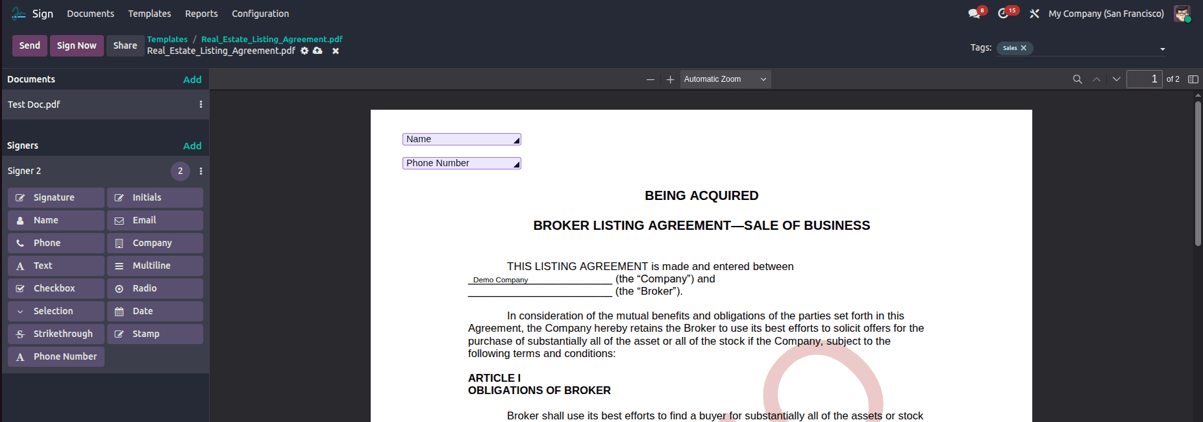Click the resize handle of the Name field
Screen dimensions: 1203x422
[x=517, y=141]
